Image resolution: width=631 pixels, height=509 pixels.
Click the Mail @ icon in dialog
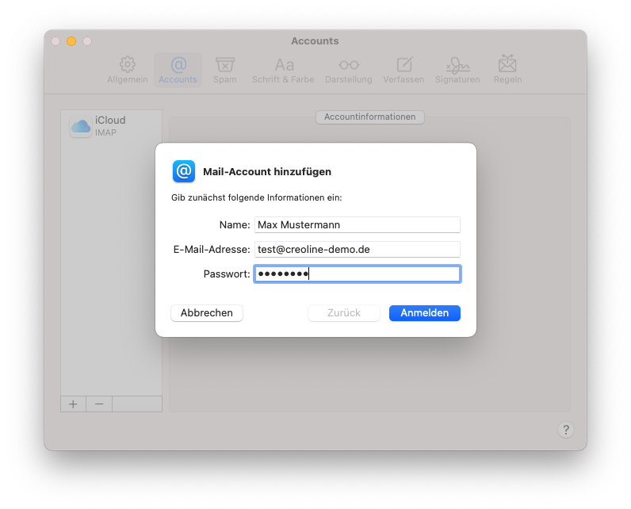[184, 171]
